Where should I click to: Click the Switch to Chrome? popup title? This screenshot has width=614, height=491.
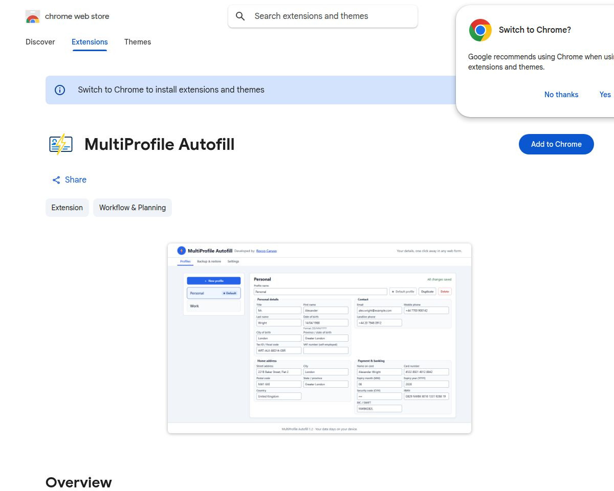pos(535,30)
